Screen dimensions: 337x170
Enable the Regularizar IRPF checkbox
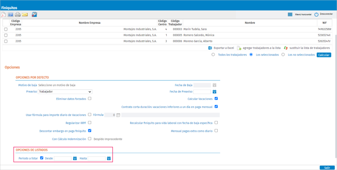point(89,123)
